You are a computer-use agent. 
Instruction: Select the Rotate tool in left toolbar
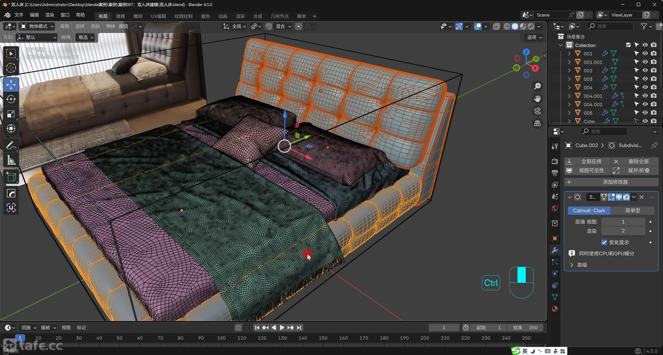[11, 99]
